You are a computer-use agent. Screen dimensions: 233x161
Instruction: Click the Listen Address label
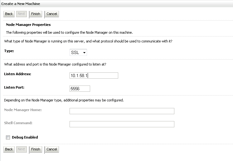[x=17, y=74]
